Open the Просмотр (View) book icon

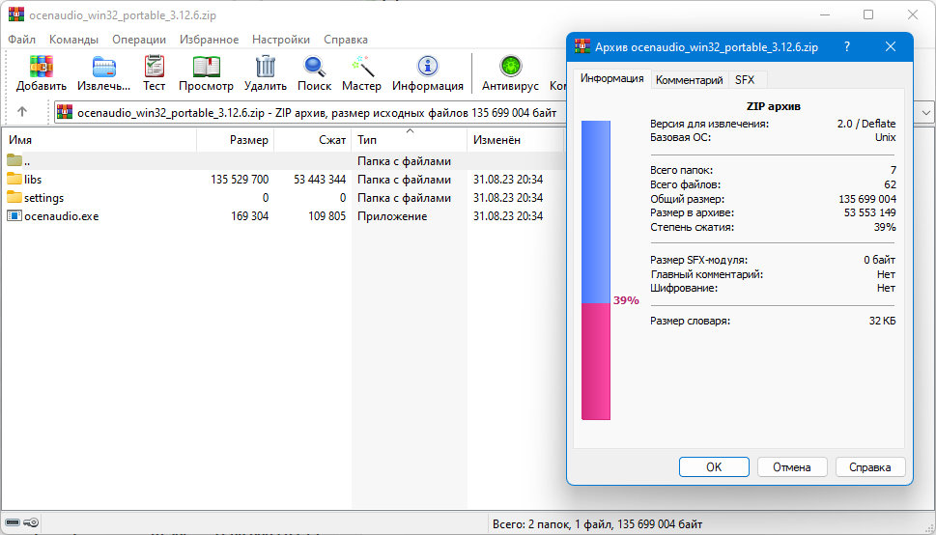click(206, 67)
